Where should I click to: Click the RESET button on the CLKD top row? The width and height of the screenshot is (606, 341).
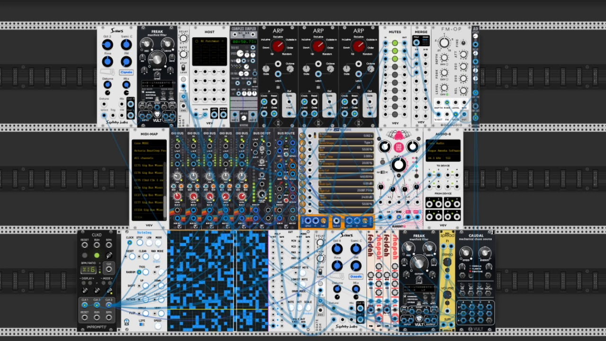[x=84, y=255]
